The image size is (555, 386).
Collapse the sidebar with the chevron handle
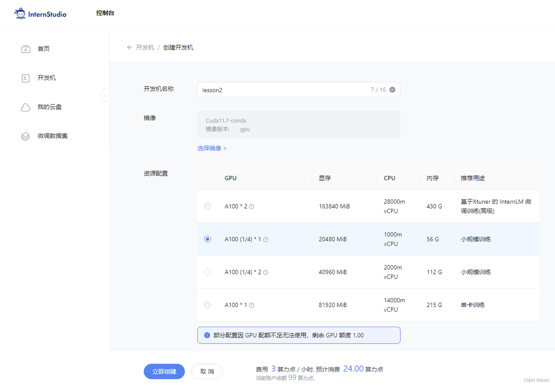coord(105,95)
